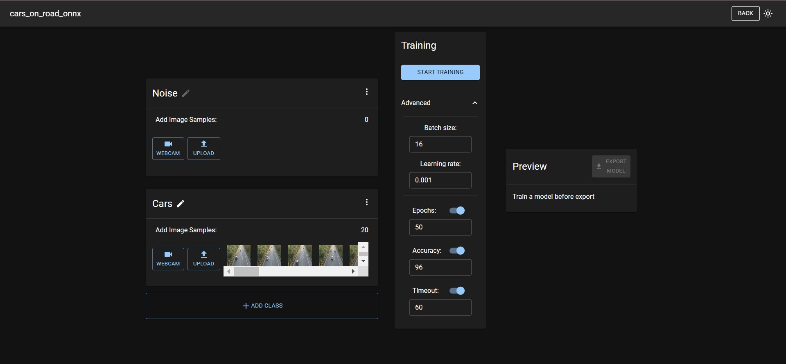Toggle the light/dark theme sun icon

coord(768,13)
